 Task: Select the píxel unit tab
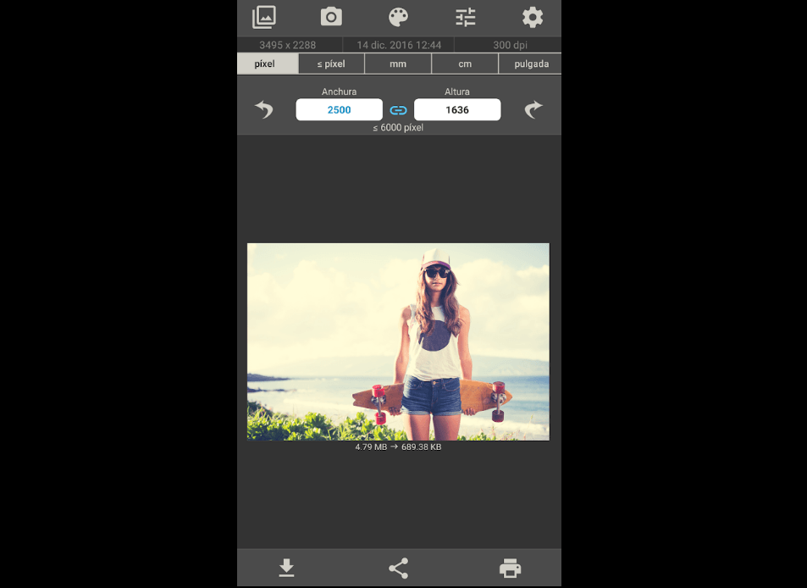268,64
